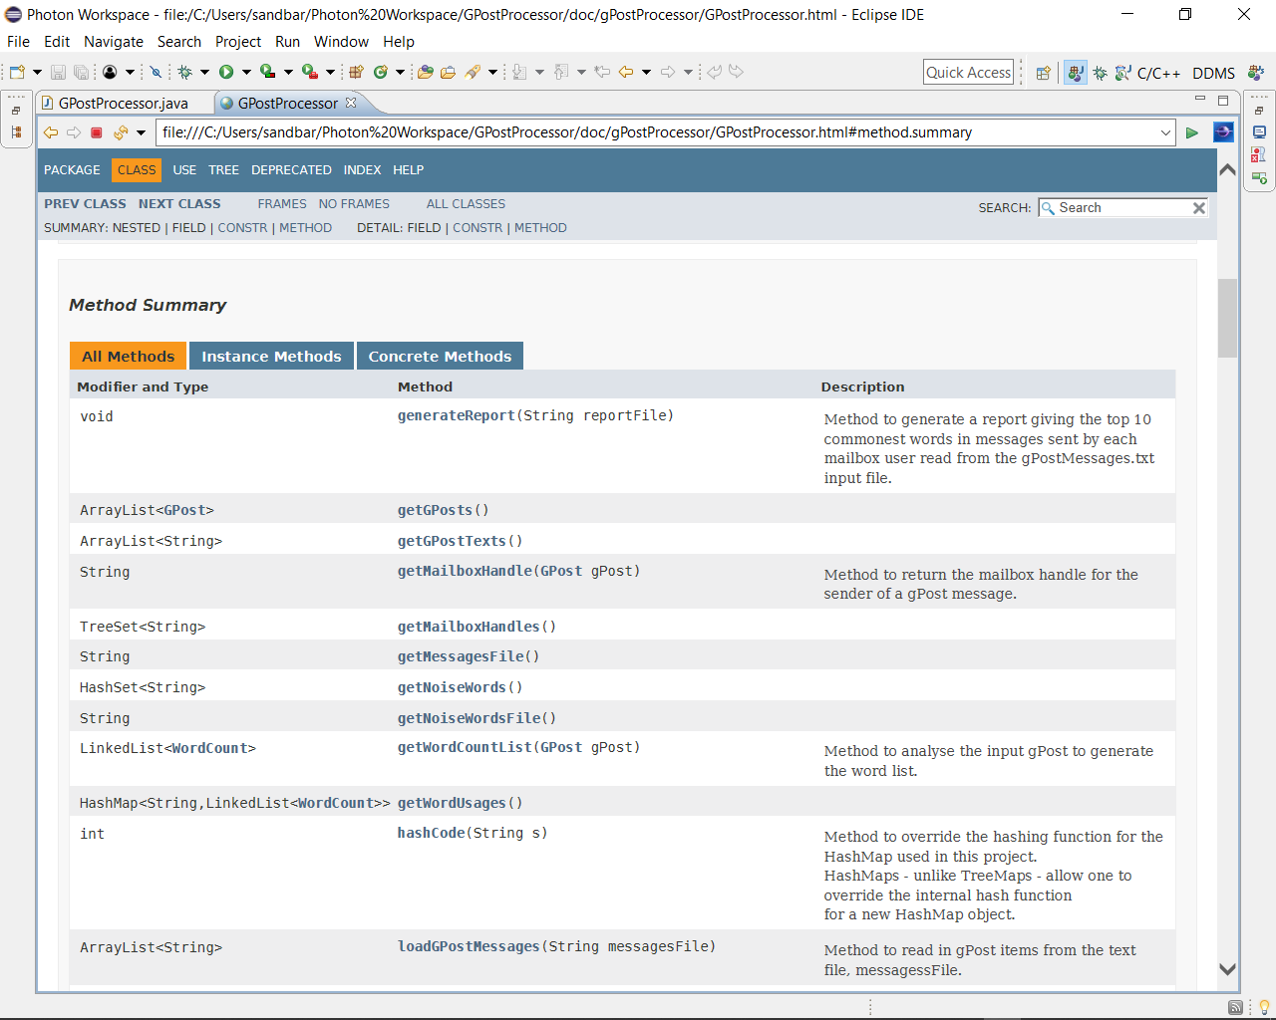The height and width of the screenshot is (1020, 1276).
Task: Select the Instance Methods tab
Action: pyautogui.click(x=271, y=357)
